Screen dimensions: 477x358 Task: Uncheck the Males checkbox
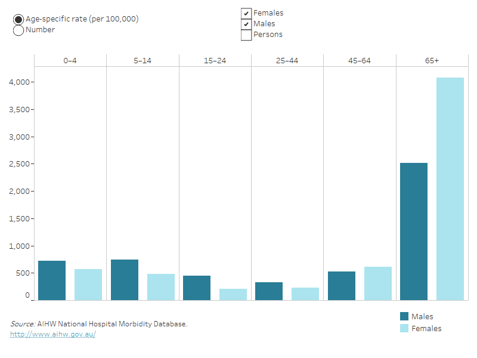[x=246, y=24]
